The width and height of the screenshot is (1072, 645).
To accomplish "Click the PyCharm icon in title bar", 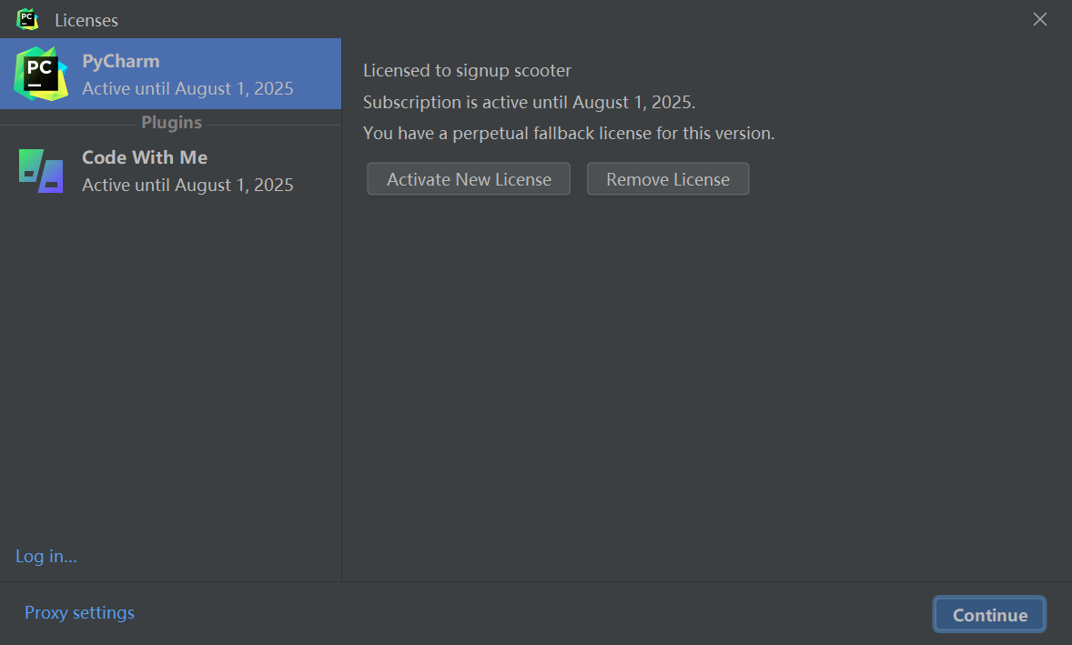I will point(27,19).
